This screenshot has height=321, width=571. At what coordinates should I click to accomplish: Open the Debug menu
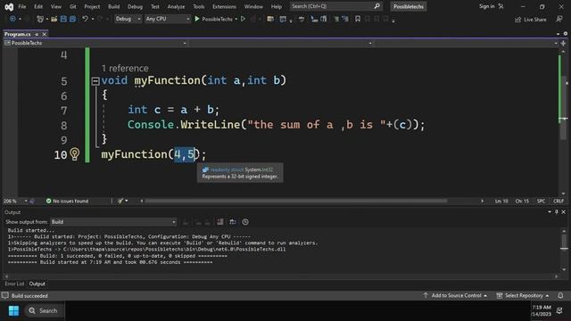135,6
